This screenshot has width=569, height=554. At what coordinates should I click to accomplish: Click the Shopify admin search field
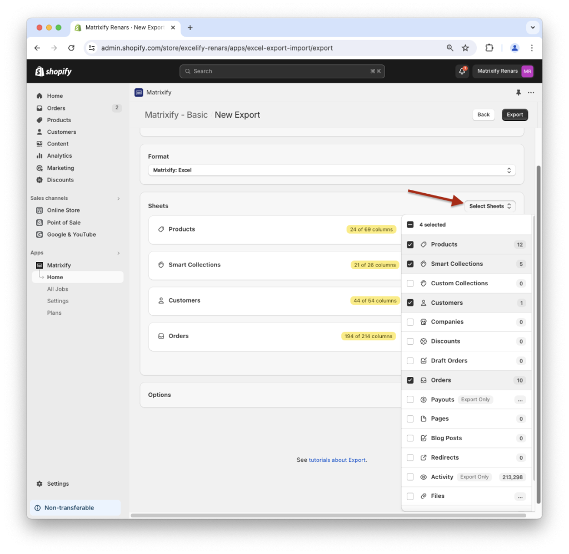(282, 71)
